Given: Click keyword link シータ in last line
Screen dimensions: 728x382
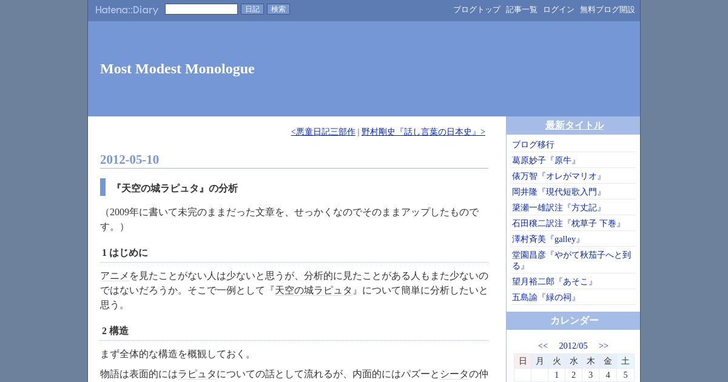Looking at the screenshot, I should [454, 374].
